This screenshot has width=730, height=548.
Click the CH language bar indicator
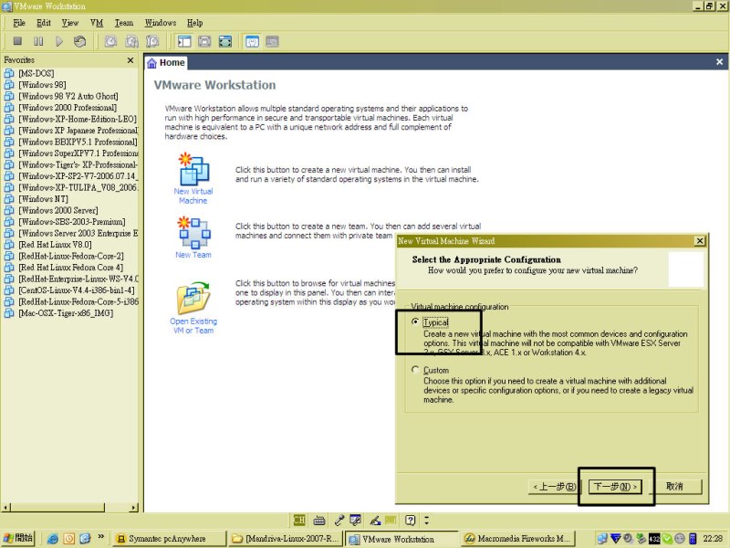(299, 520)
